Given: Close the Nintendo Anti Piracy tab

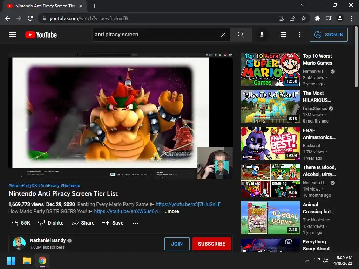Looking at the screenshot, I should pos(81,6).
